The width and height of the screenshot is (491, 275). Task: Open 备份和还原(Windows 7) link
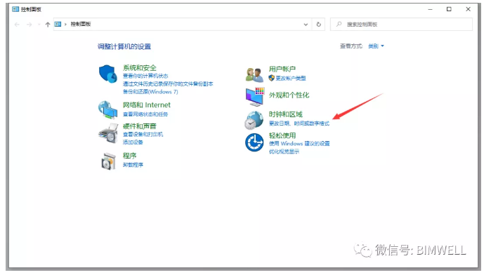(150, 92)
